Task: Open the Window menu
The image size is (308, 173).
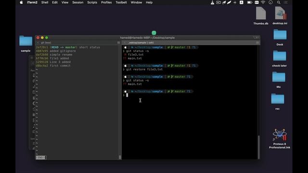Action: pos(136,2)
